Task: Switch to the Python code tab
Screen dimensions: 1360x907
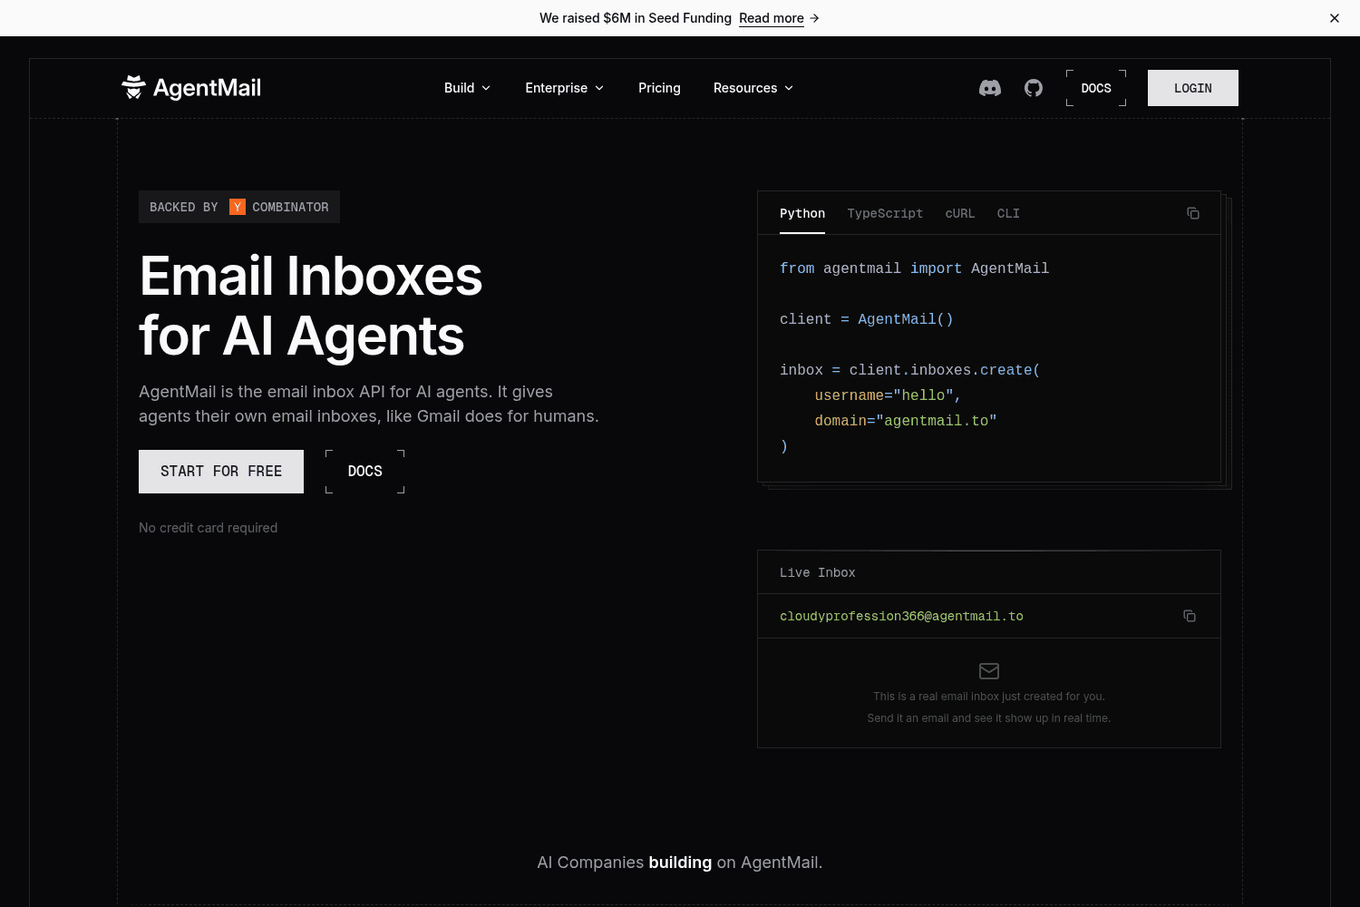Action: (x=802, y=213)
